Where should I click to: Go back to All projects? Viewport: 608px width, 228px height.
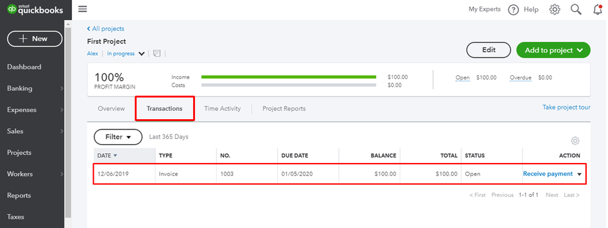(x=105, y=29)
